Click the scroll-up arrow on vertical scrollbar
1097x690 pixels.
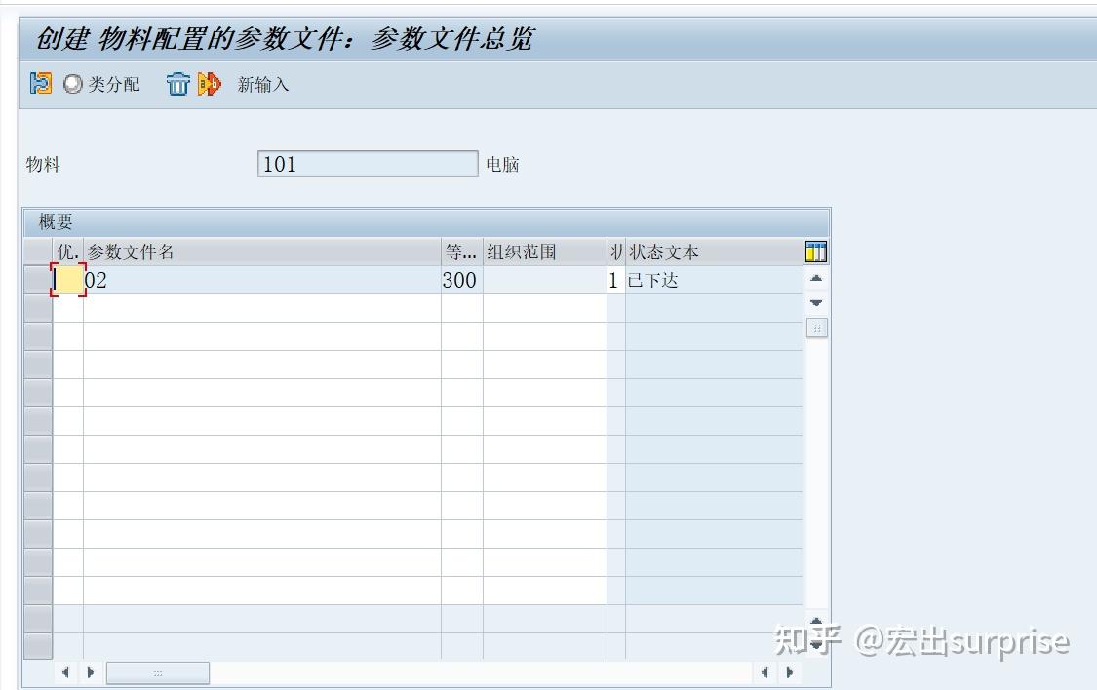(x=815, y=277)
